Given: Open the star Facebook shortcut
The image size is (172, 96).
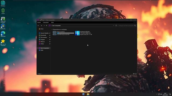Looking at the screenshot, I should pyautogui.click(x=3, y=42).
